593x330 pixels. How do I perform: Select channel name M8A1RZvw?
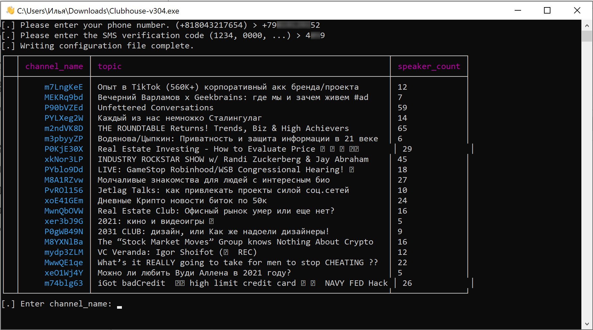64,180
